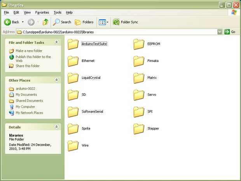Open the Tools menu
Image resolution: width=241 pixels, height=181 pixels.
tap(58, 12)
